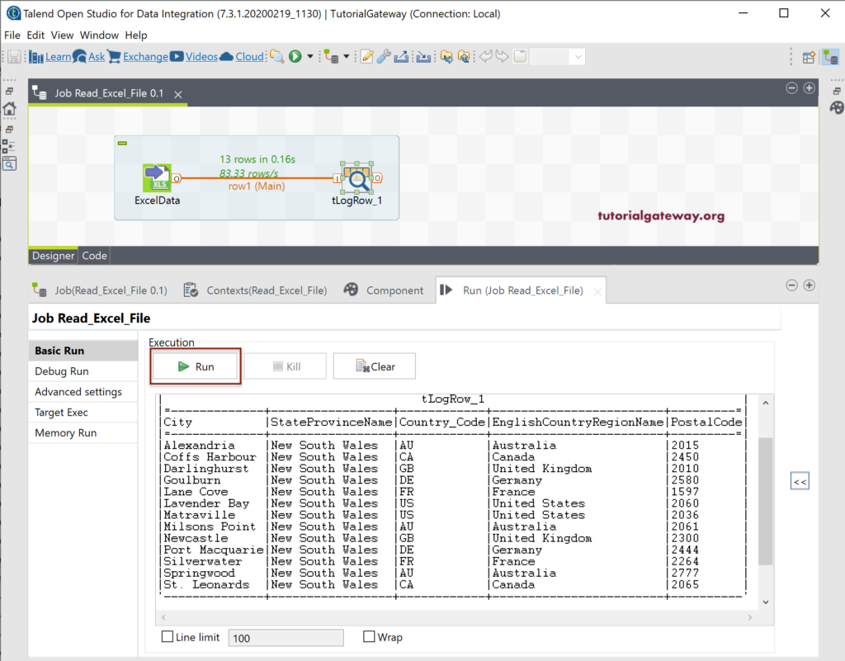The width and height of the screenshot is (845, 661).
Task: Click the Kill button
Action: click(285, 366)
